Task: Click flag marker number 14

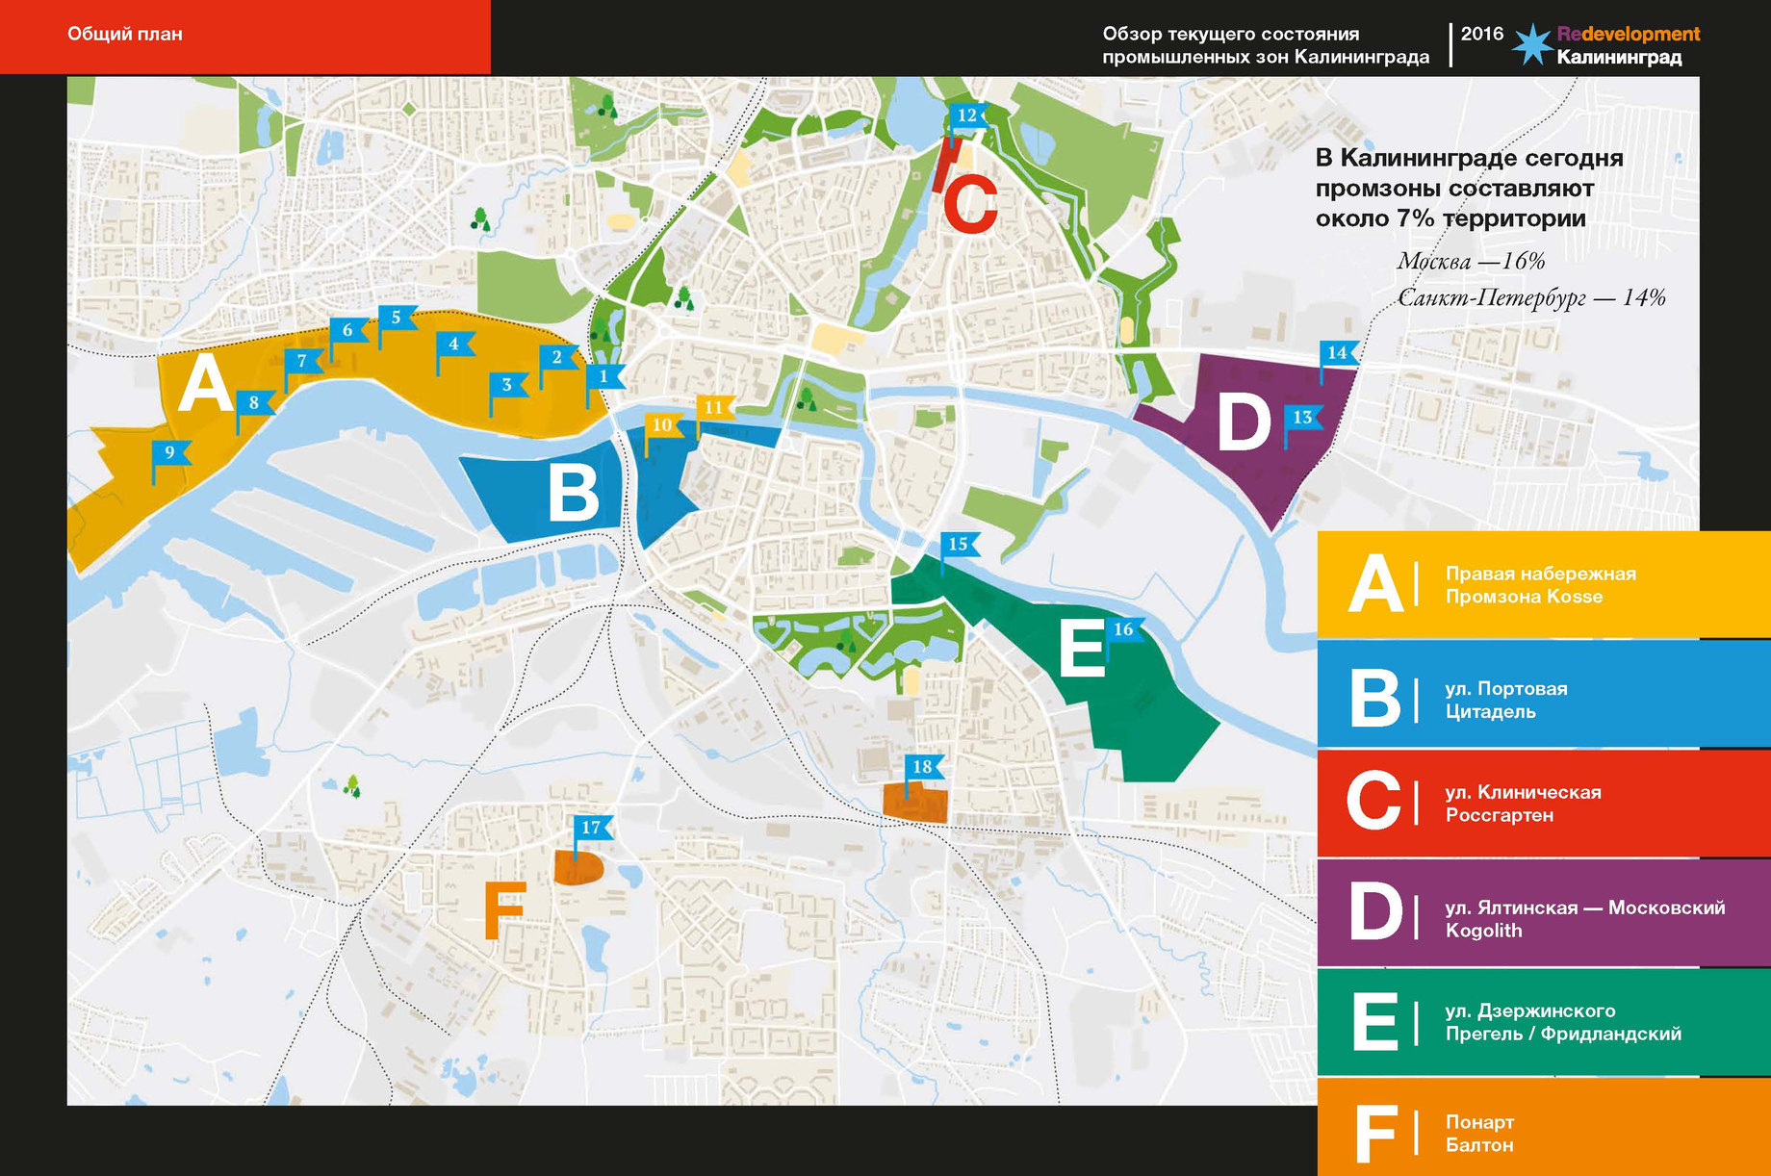Action: tap(1339, 353)
